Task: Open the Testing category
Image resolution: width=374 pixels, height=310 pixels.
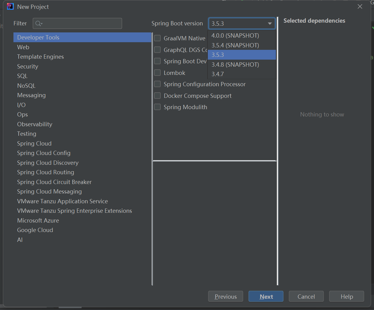Action: pos(82,134)
